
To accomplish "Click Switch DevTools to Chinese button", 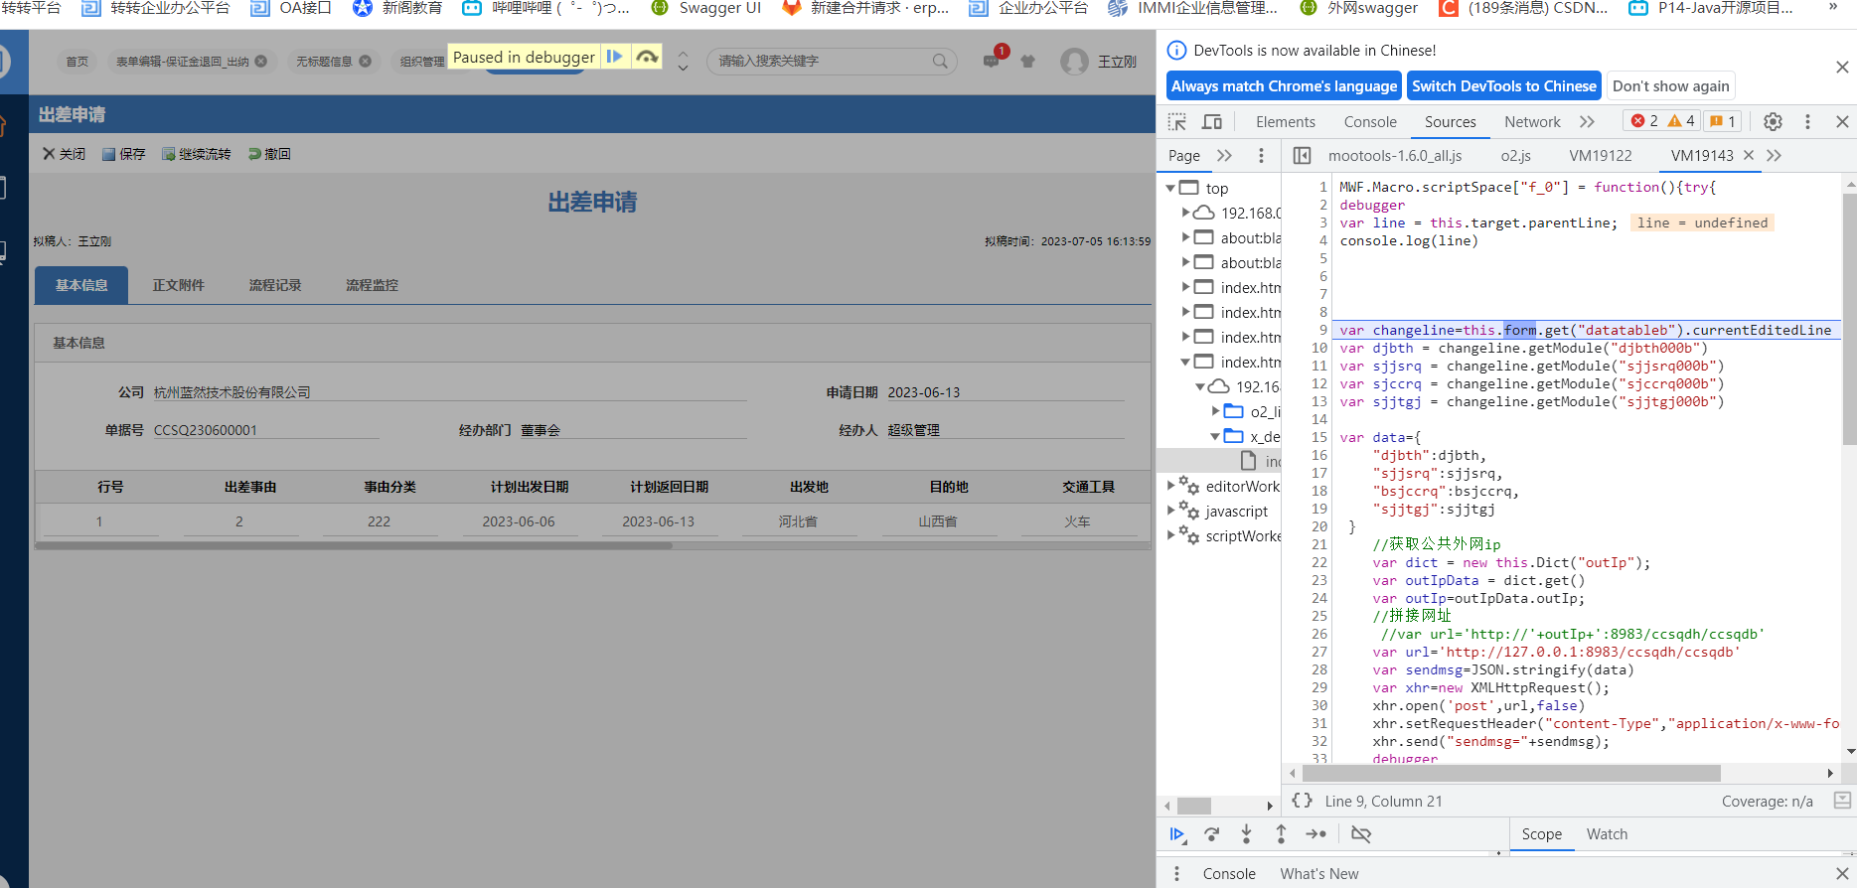I will point(1503,86).
